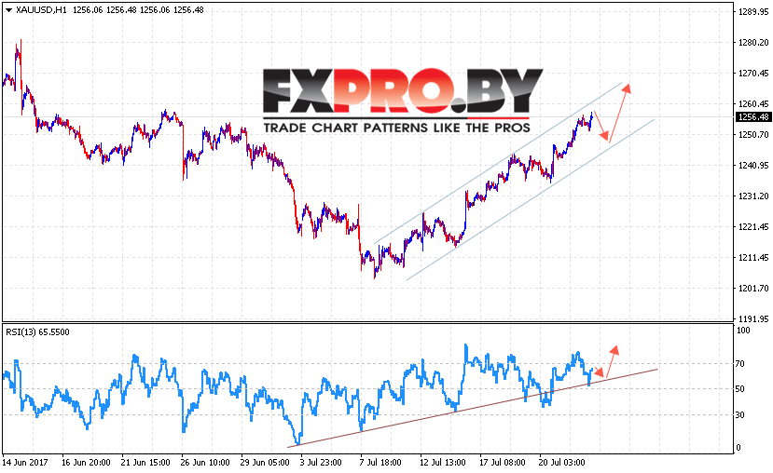Select price axis level 1211.45
The width and height of the screenshot is (773, 473).
tap(753, 257)
